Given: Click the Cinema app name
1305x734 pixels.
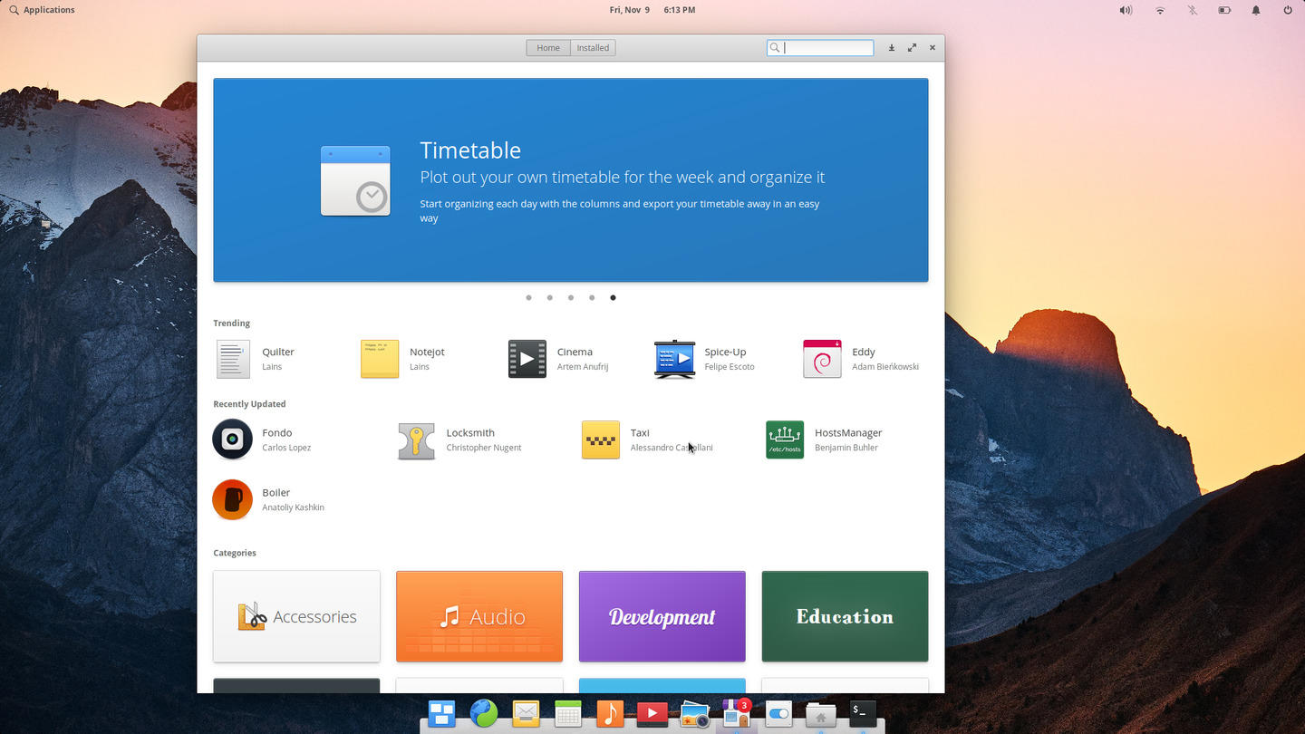Looking at the screenshot, I should point(575,352).
